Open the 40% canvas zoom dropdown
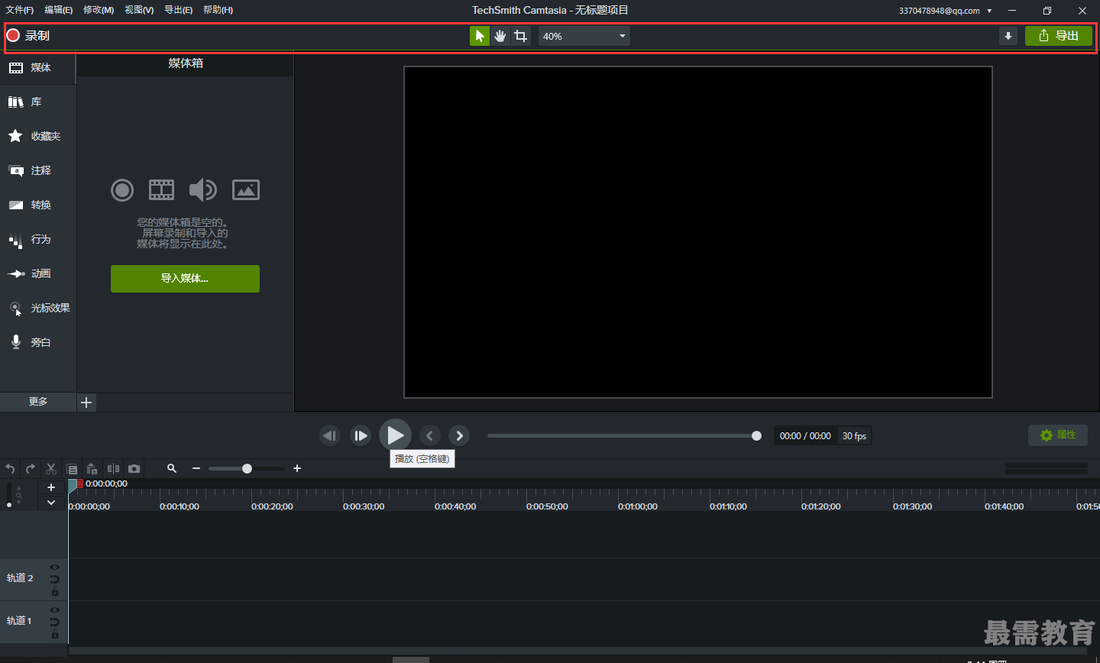 pyautogui.click(x=584, y=36)
